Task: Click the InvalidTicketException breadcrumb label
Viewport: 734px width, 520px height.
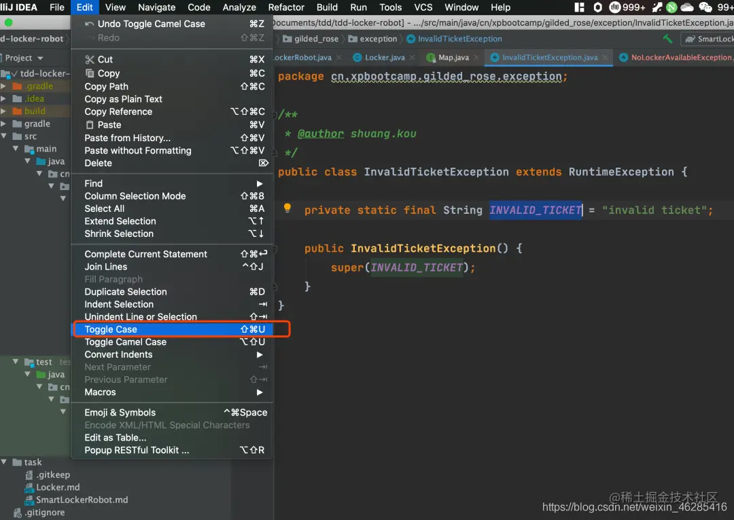Action: 459,39
